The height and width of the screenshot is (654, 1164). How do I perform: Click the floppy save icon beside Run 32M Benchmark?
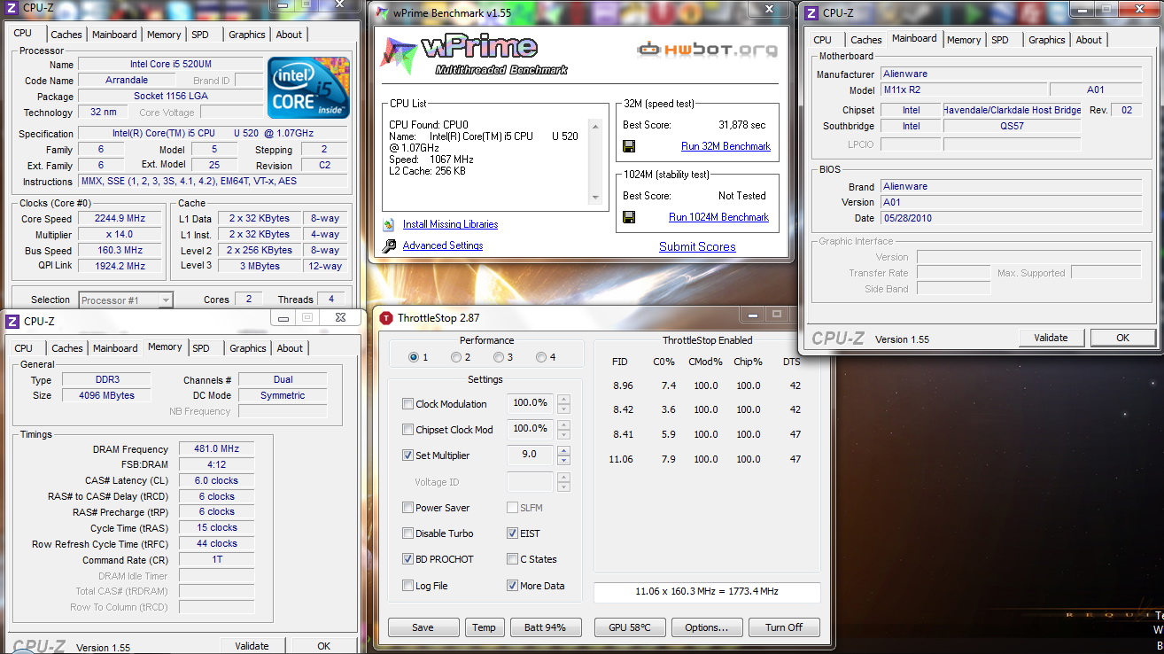pyautogui.click(x=629, y=146)
